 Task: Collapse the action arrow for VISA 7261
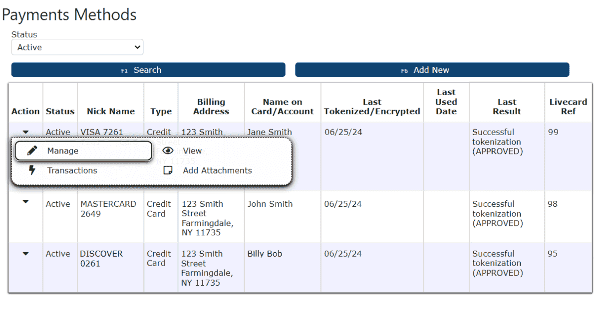tap(26, 132)
